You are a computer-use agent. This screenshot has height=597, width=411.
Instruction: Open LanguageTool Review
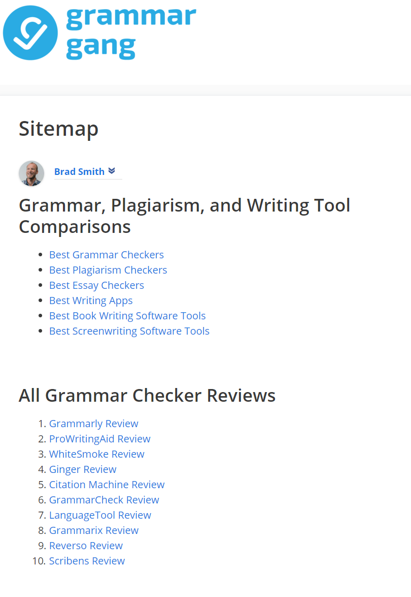click(x=100, y=515)
